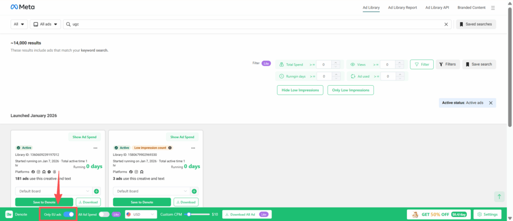513x221 pixels.
Task: Remove the Active status filter chip
Action: (490, 103)
